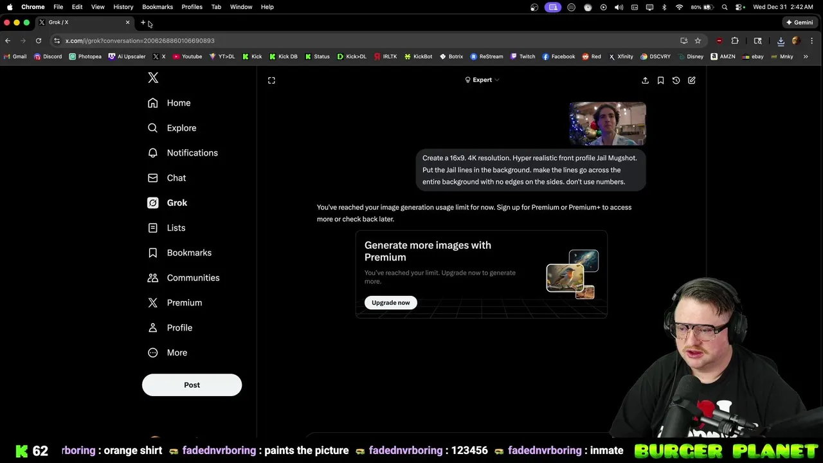Viewport: 823px width, 463px height.
Task: Open Xfinity bookmark
Action: [621, 57]
